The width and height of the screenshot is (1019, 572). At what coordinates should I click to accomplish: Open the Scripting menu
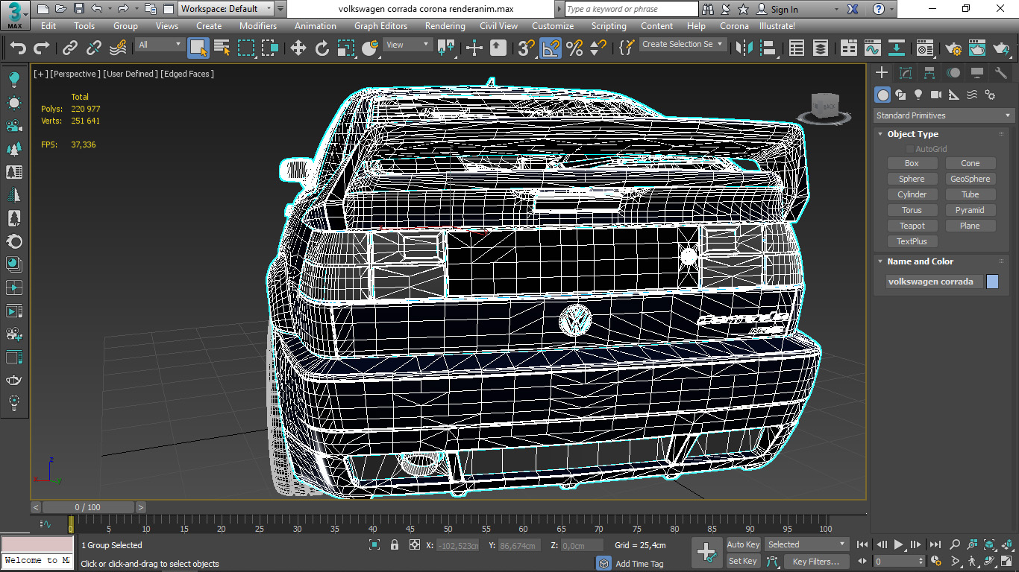pyautogui.click(x=609, y=25)
